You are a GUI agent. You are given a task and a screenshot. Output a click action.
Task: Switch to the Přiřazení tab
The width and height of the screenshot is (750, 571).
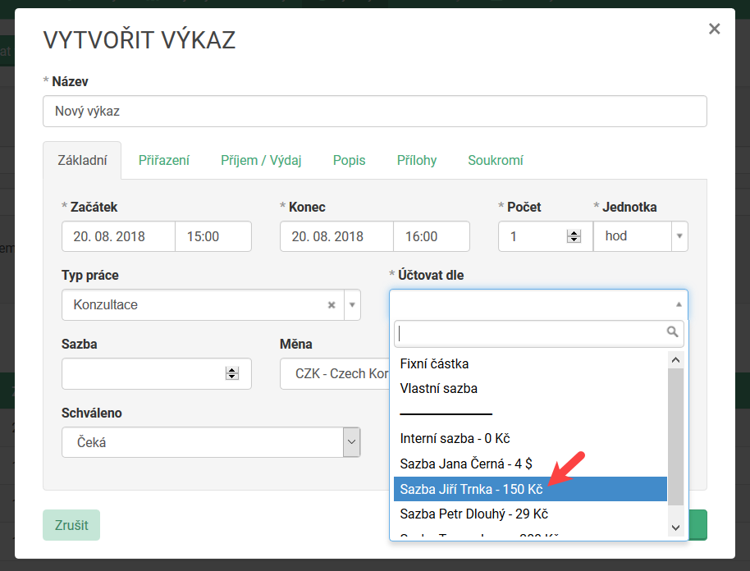point(164,161)
